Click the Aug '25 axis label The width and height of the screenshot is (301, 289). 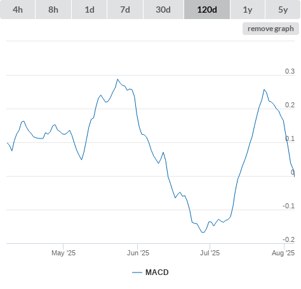point(283,253)
